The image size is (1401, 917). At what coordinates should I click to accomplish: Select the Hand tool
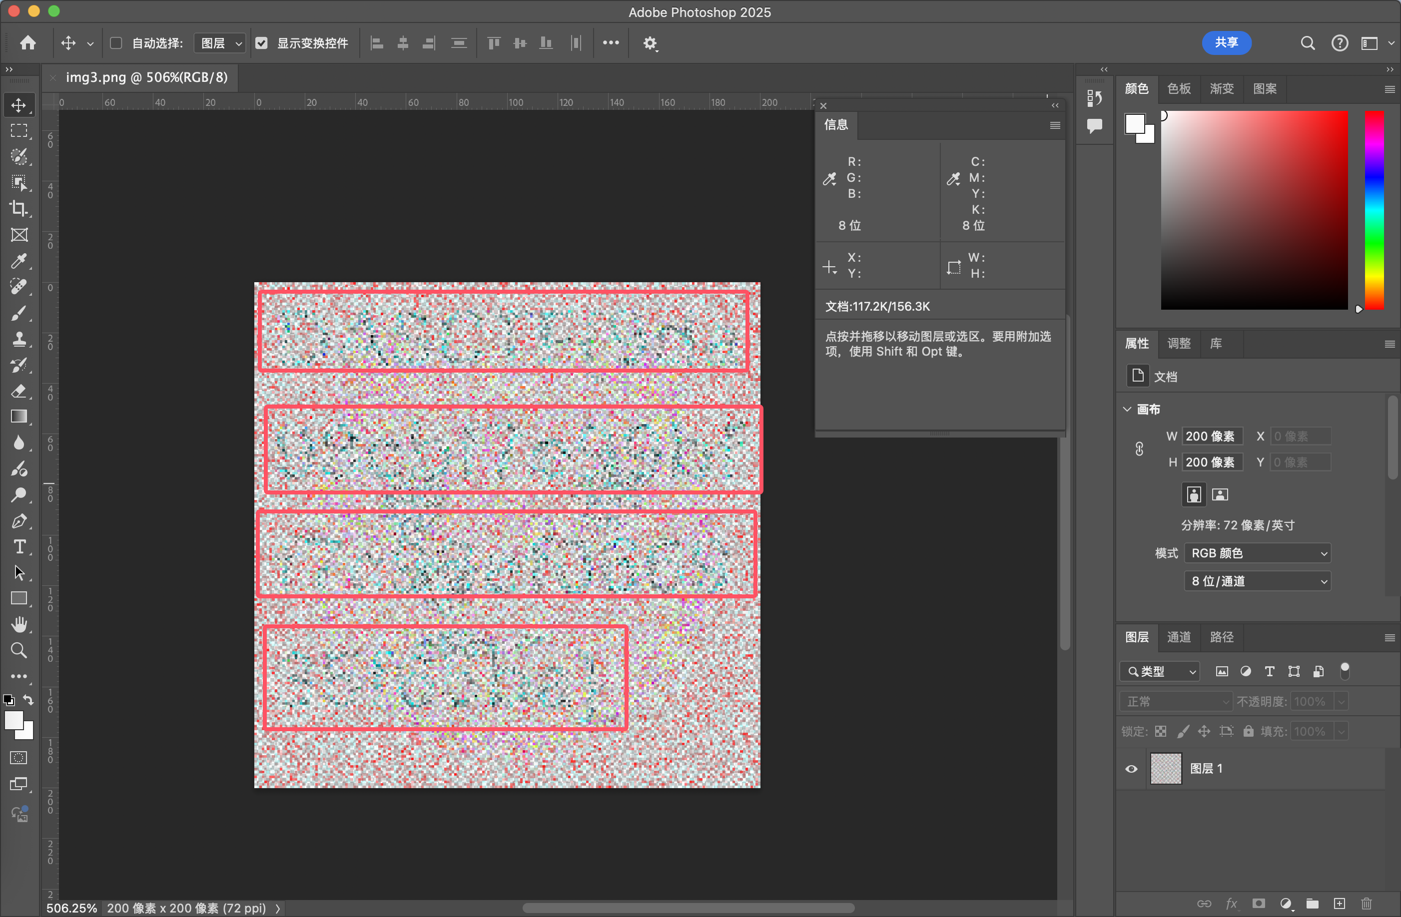[19, 624]
